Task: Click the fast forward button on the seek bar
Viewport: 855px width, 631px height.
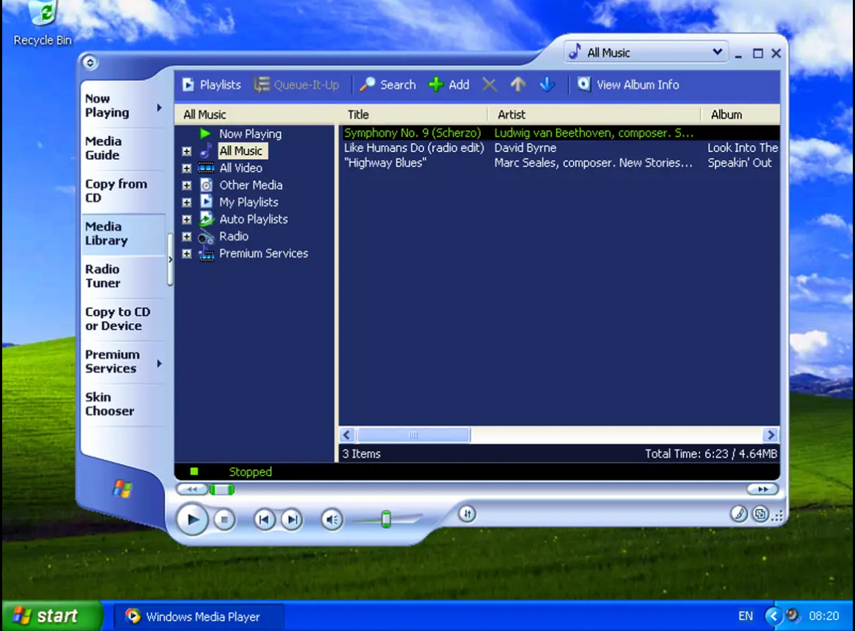Action: point(761,489)
